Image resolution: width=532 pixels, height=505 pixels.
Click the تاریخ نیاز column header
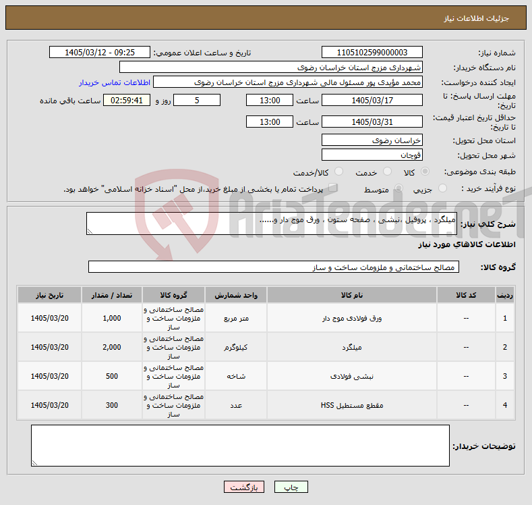[x=49, y=295]
